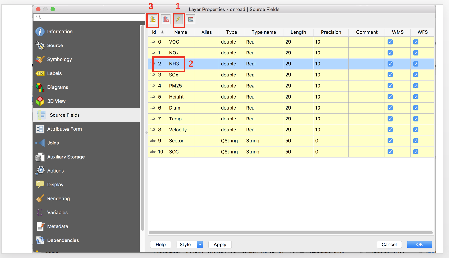449x258 pixels.
Task: Select the PM25 field name cell
Action: click(181, 86)
